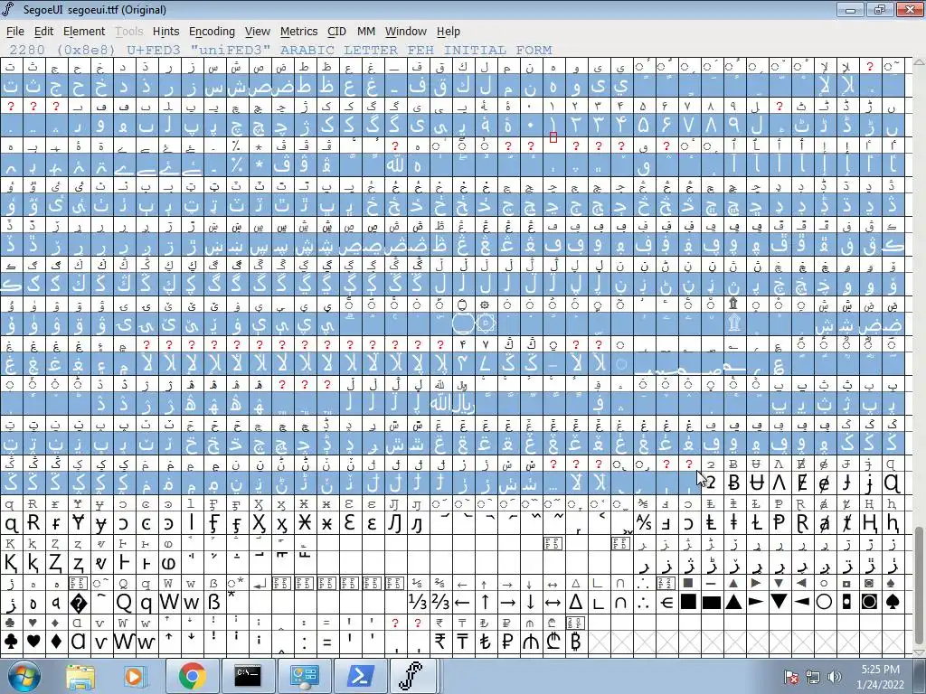Select the black diamond suit glyph
Viewport: 926px width, 694px height.
click(56, 641)
